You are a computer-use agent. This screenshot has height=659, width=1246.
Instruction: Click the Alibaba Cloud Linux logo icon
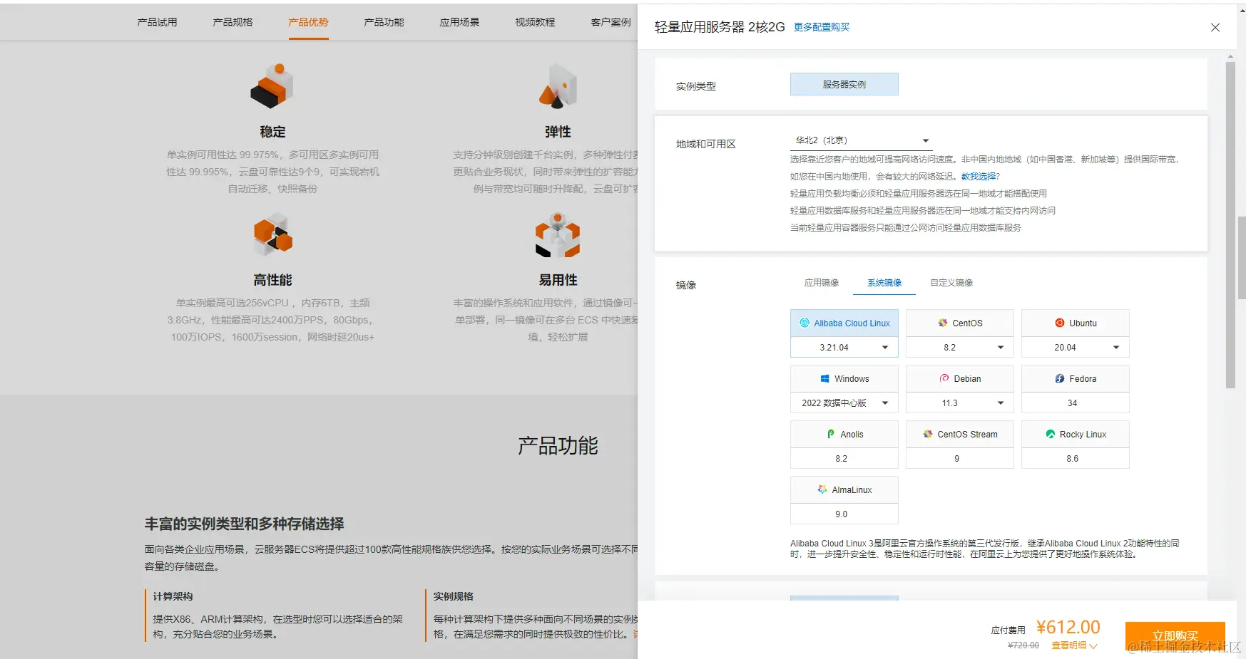point(805,323)
